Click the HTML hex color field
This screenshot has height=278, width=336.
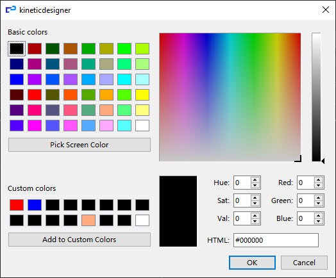click(276, 240)
